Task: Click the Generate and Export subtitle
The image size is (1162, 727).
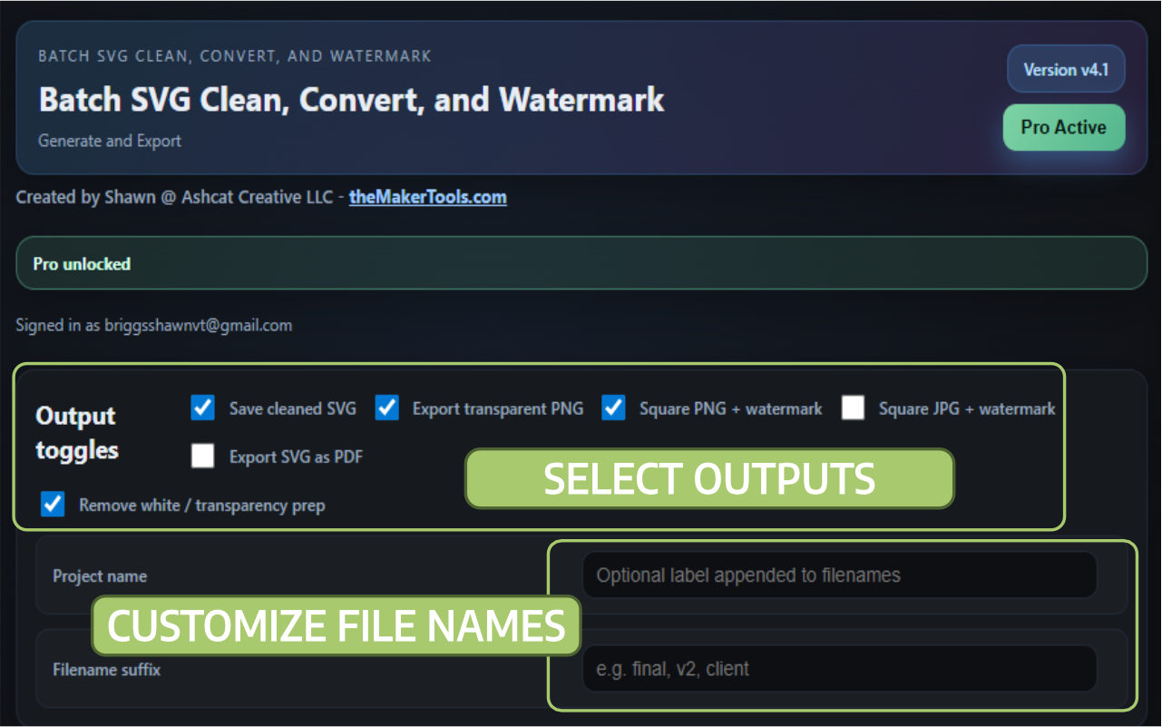Action: point(110,141)
